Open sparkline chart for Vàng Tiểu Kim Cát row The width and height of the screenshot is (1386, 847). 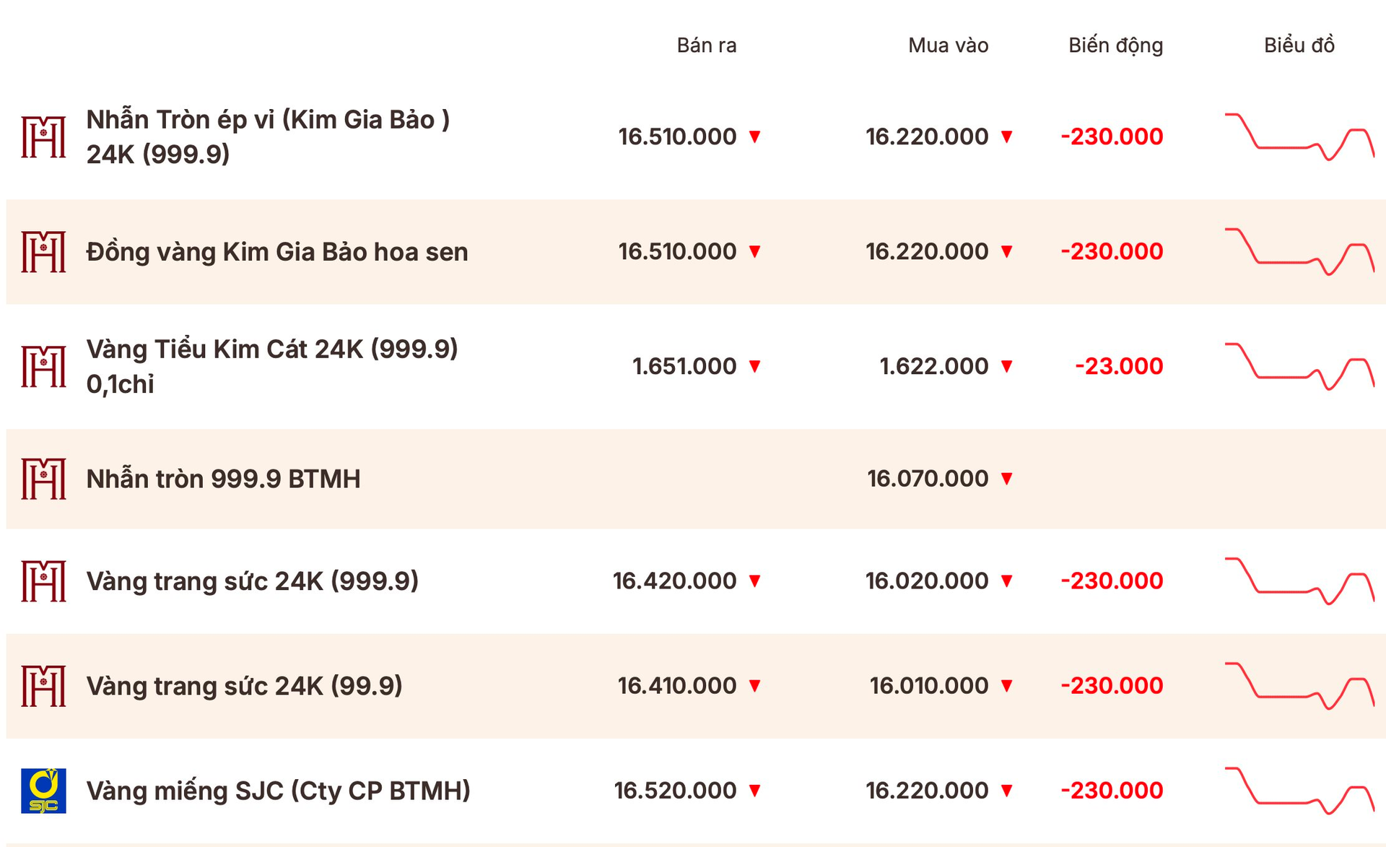[x=1299, y=367]
